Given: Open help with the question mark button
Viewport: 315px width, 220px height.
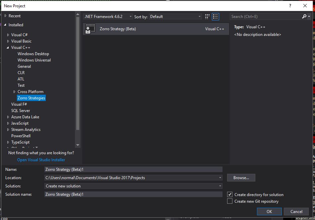Looking at the screenshot, I should point(290,6).
